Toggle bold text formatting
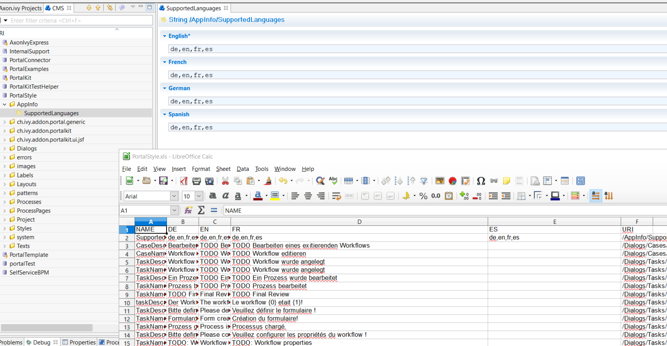Image resolution: width=667 pixels, height=346 pixels. (213, 196)
